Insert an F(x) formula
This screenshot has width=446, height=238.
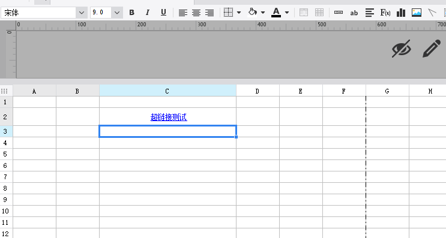[x=385, y=13]
